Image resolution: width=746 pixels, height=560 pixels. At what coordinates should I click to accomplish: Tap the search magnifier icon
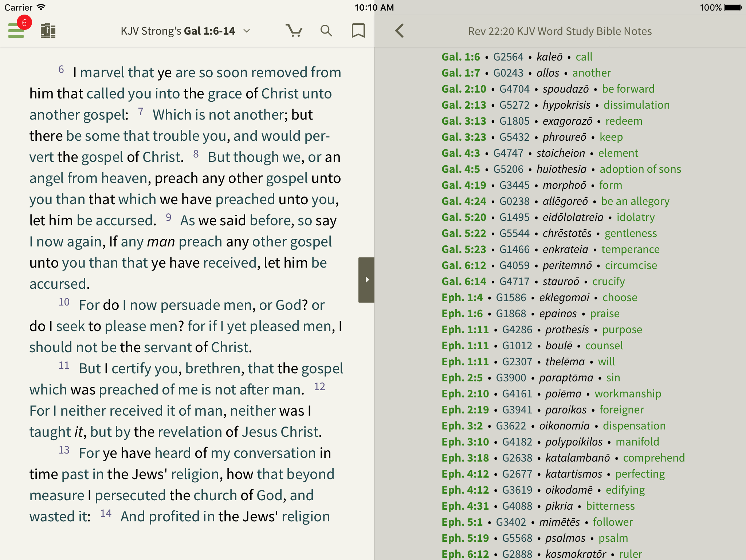326,31
